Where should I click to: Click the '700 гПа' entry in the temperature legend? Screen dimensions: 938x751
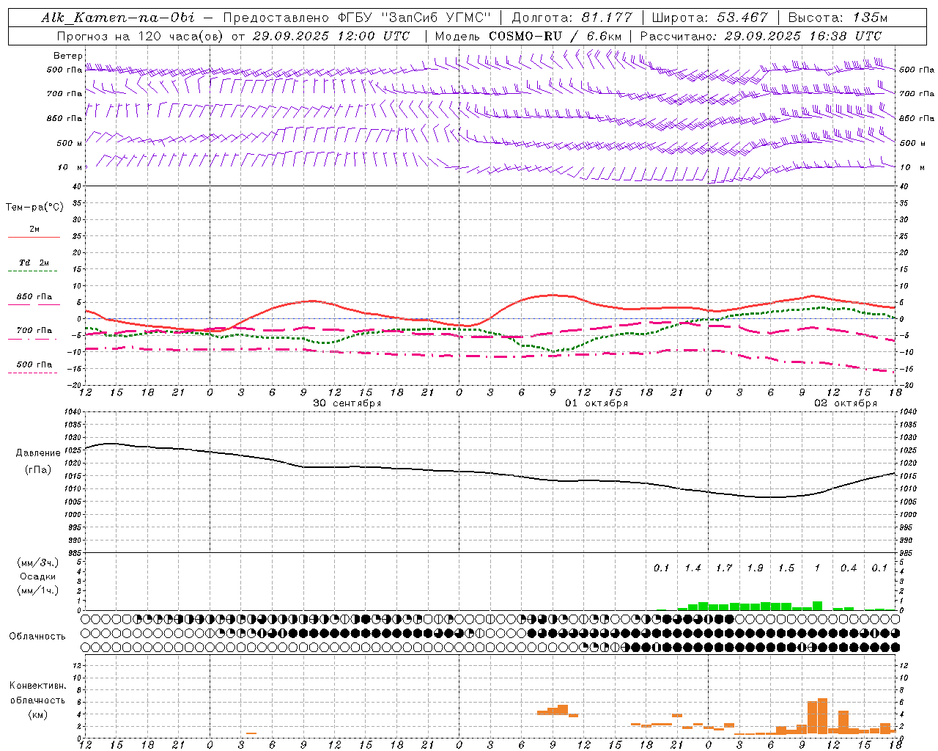(34, 331)
